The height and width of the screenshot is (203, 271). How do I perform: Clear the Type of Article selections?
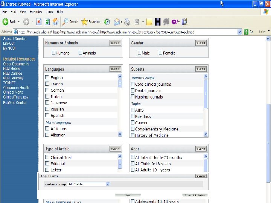(x=115, y=148)
